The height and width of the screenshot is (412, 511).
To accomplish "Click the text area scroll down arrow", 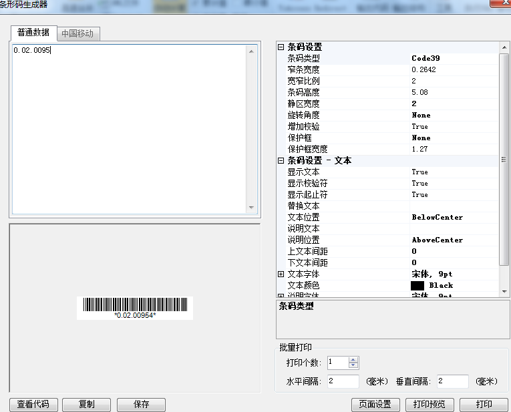I will click(x=251, y=208).
